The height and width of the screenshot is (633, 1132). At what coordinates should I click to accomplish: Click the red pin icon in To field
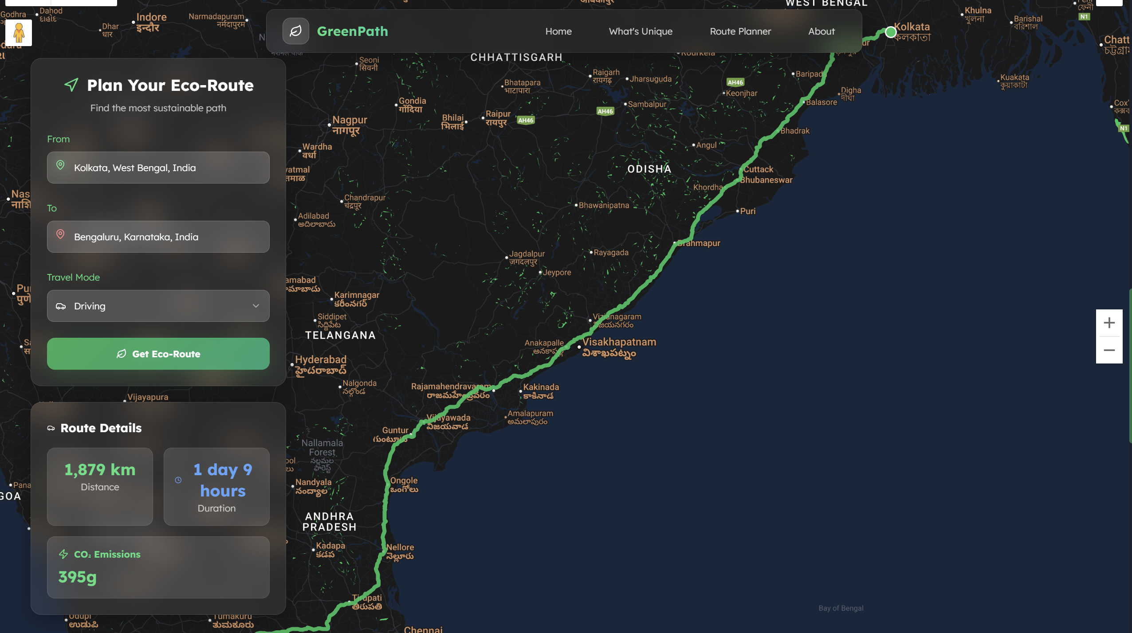60,234
